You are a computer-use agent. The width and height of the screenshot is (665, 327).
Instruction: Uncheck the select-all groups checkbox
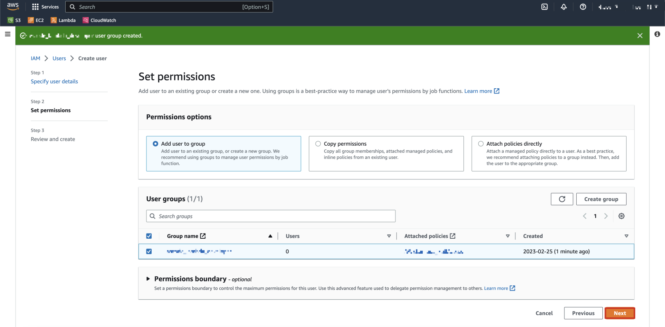[x=149, y=236]
